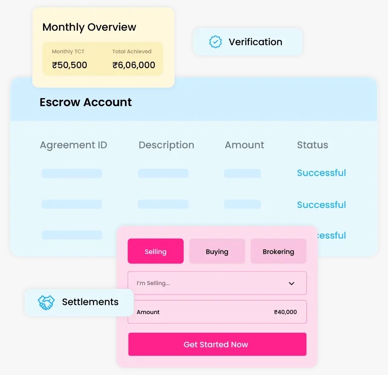The width and height of the screenshot is (388, 375).
Task: Sort by Agreement ID column header
Action: (73, 145)
